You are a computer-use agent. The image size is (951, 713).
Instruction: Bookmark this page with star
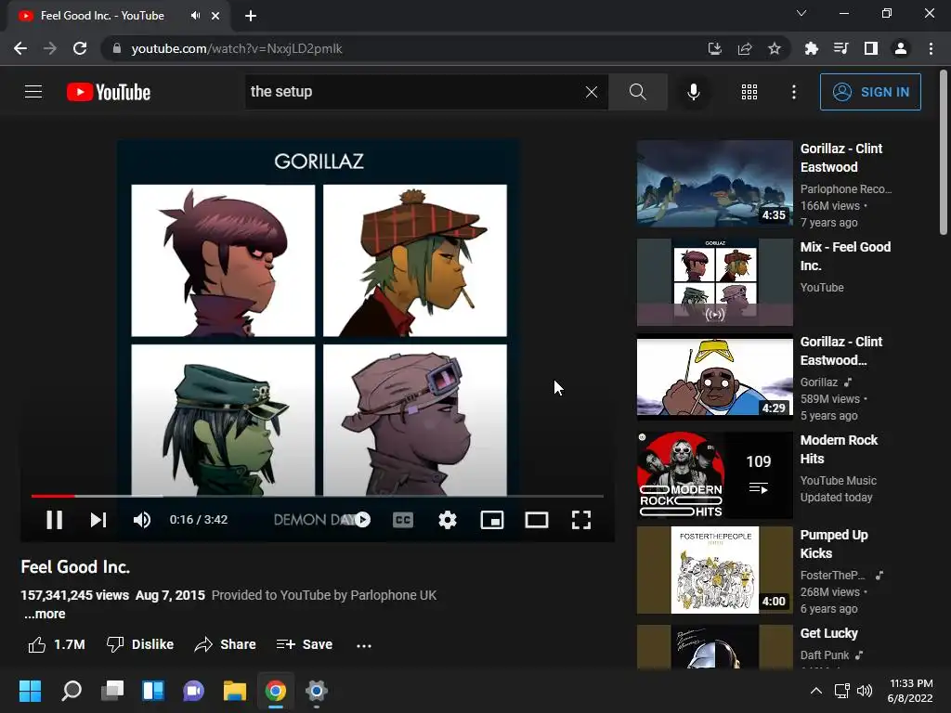[775, 48]
